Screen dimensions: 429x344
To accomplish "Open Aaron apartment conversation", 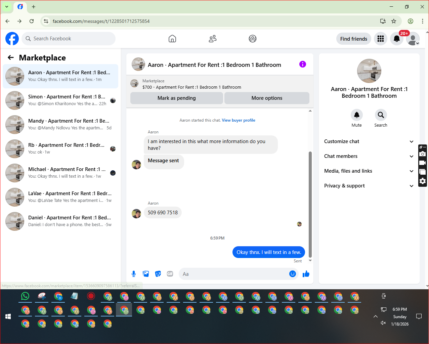I will (60, 76).
